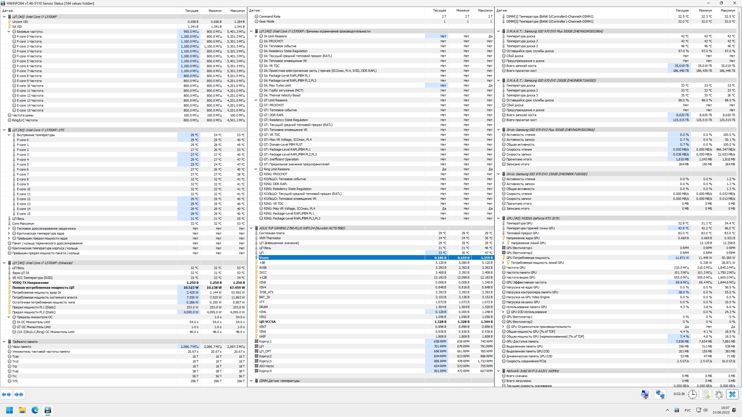Viewport: 742px width, 417px height.
Task: Close sensors with the blue X button
Action: (x=732, y=394)
